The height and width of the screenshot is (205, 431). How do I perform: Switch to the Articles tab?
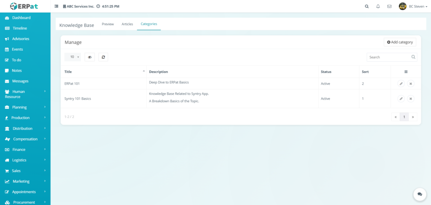pos(127,24)
